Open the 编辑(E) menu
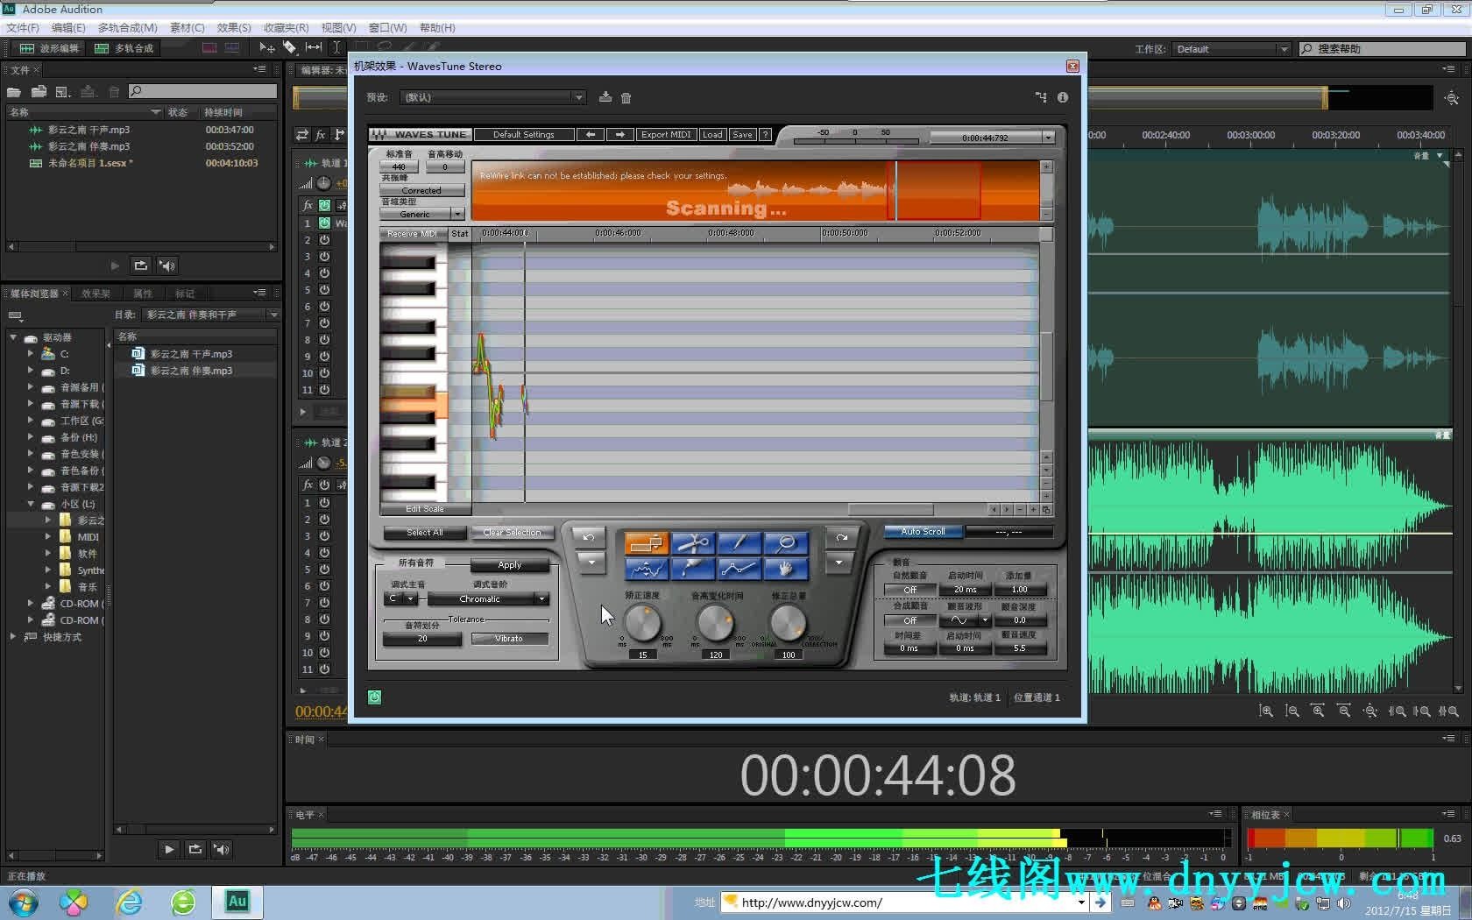The image size is (1472, 920). click(68, 28)
